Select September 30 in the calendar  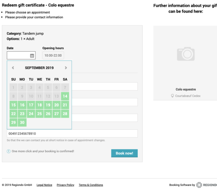22,122
